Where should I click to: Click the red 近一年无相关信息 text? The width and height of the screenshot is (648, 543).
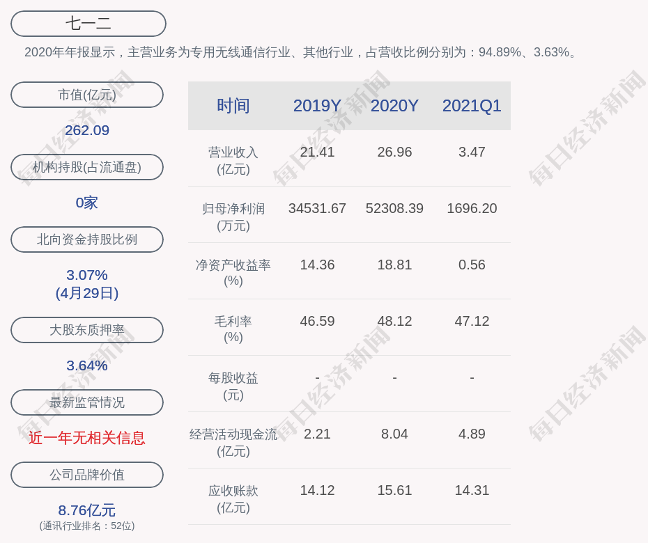[87, 438]
